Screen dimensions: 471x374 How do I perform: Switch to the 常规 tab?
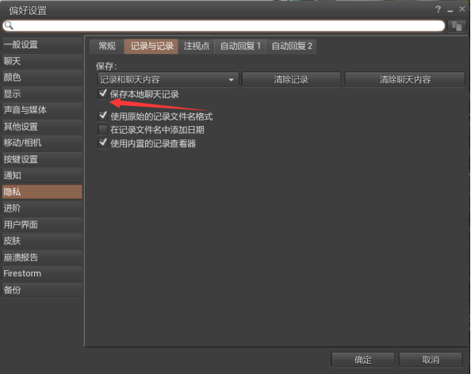click(x=107, y=46)
